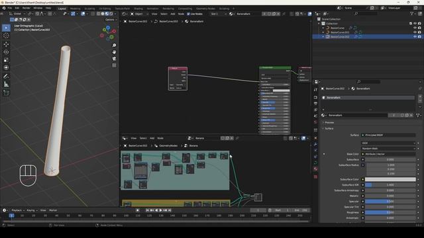
Task: Select the BananaBark material slot
Action: click(368, 98)
